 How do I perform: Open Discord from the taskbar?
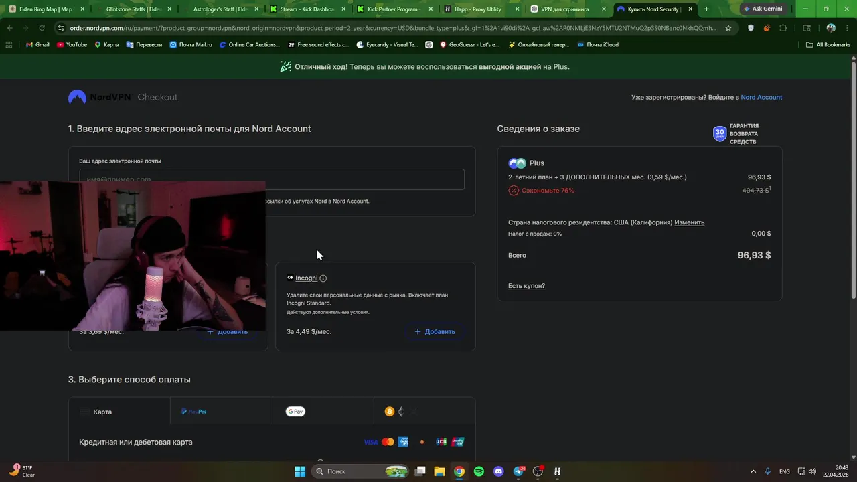click(498, 471)
